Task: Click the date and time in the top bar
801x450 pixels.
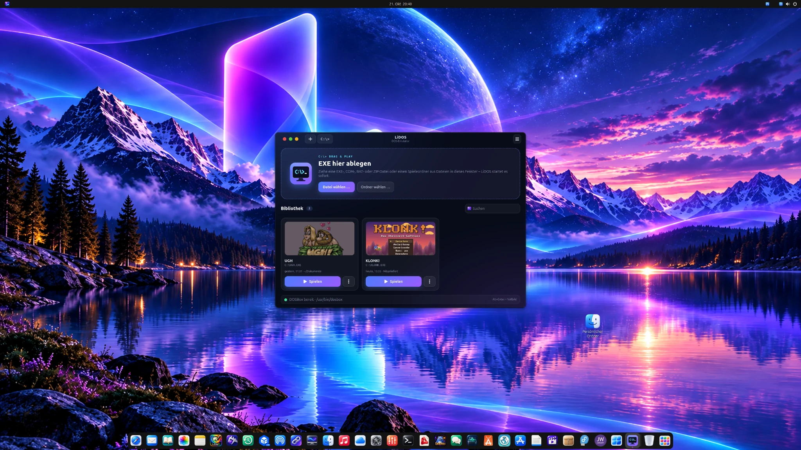Action: pyautogui.click(x=400, y=4)
